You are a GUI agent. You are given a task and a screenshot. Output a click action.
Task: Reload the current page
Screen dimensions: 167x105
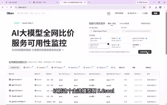click(11, 7)
